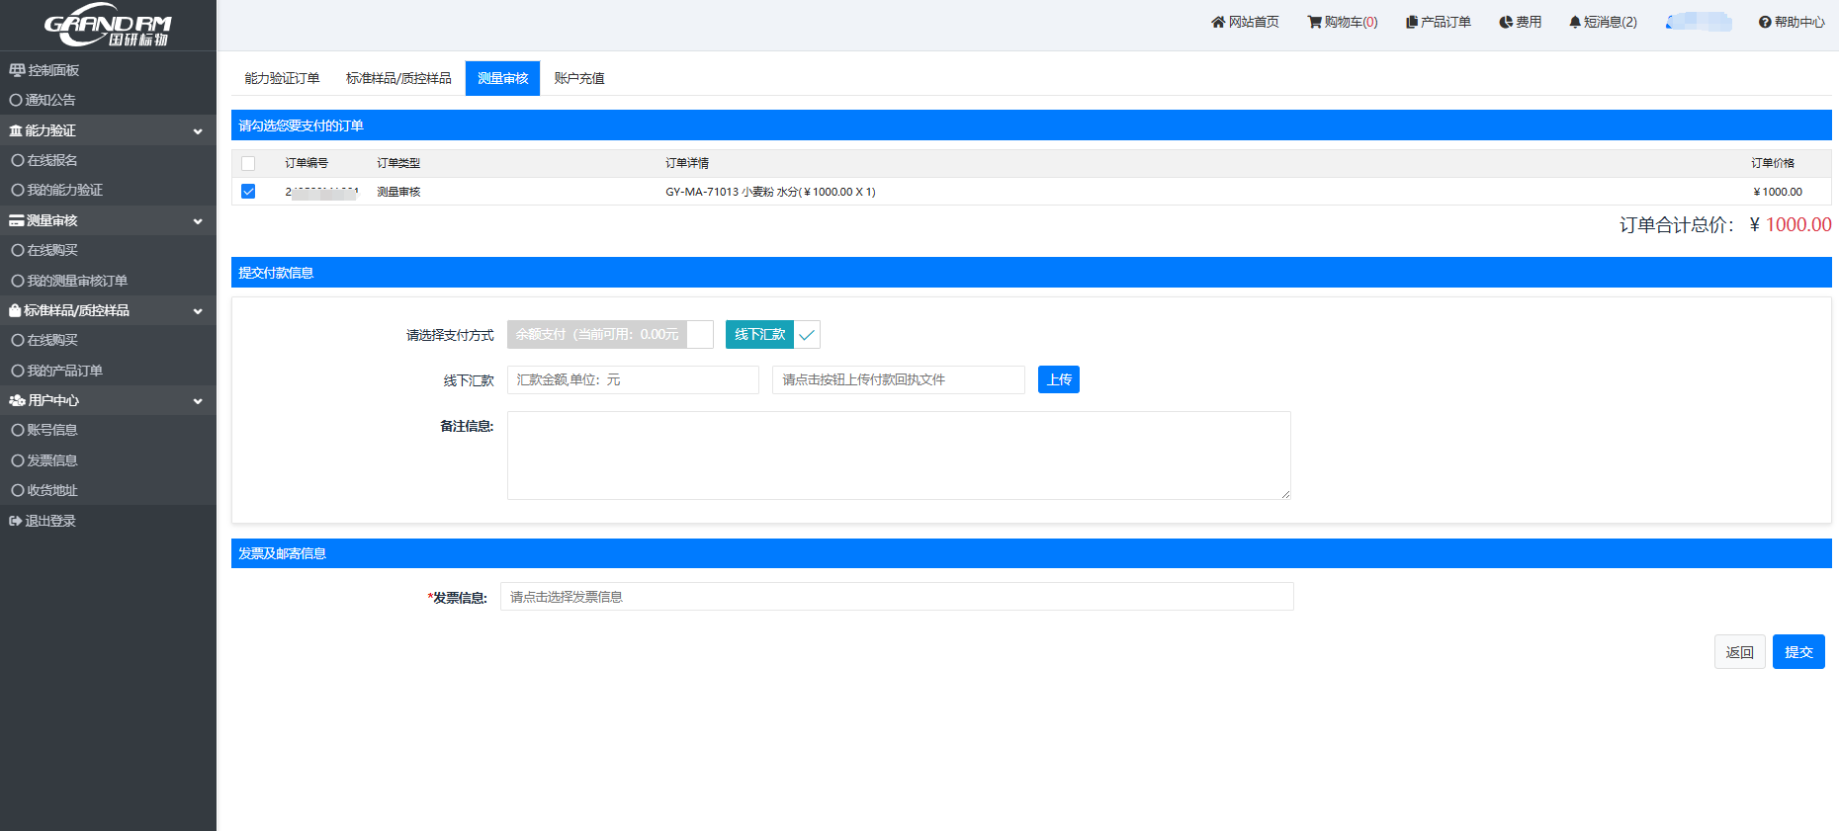Switch to the 能力验证订单 tab

(282, 78)
